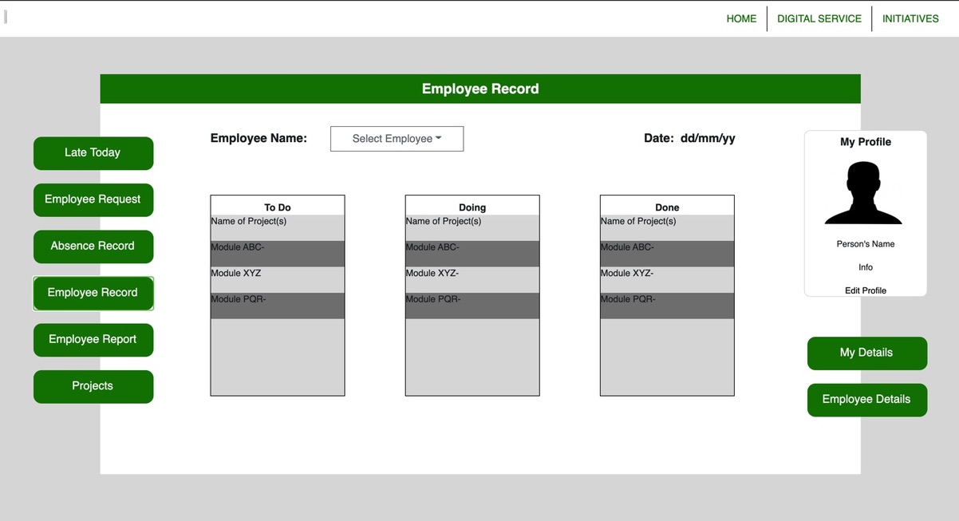The height and width of the screenshot is (521, 959).
Task: Open Employee Request from the sidebar
Action: 93,199
